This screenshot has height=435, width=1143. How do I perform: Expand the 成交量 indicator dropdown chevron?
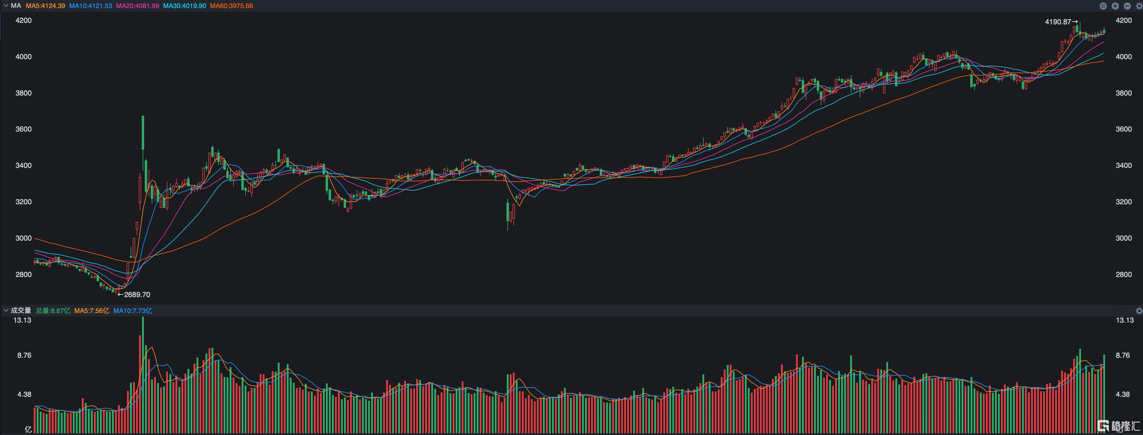pos(6,311)
